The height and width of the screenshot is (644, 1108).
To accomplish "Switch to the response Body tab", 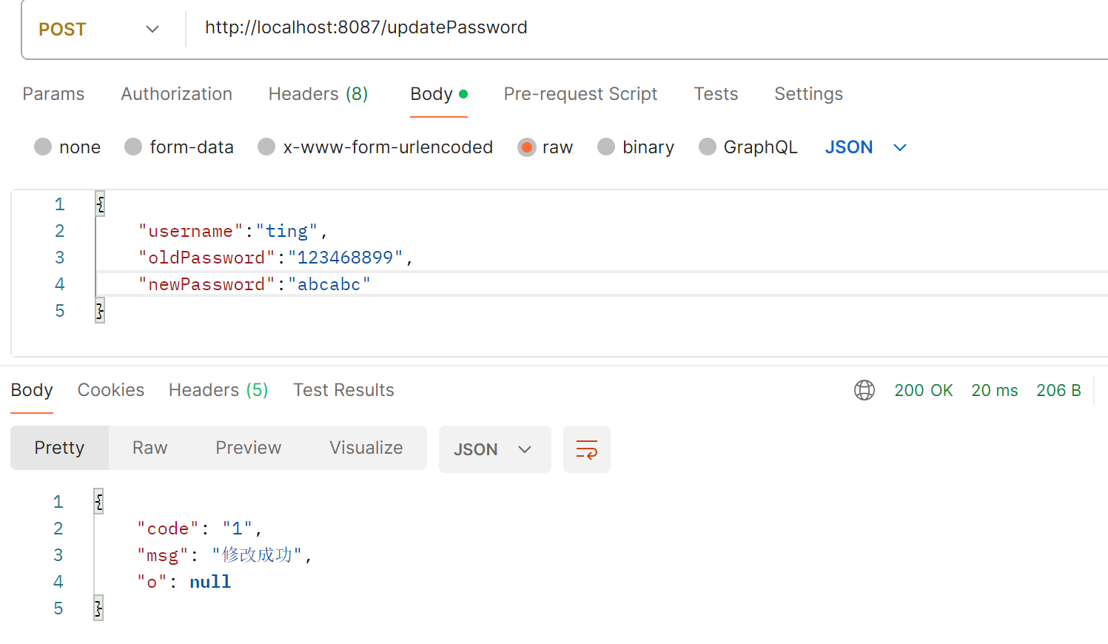I will pyautogui.click(x=32, y=390).
